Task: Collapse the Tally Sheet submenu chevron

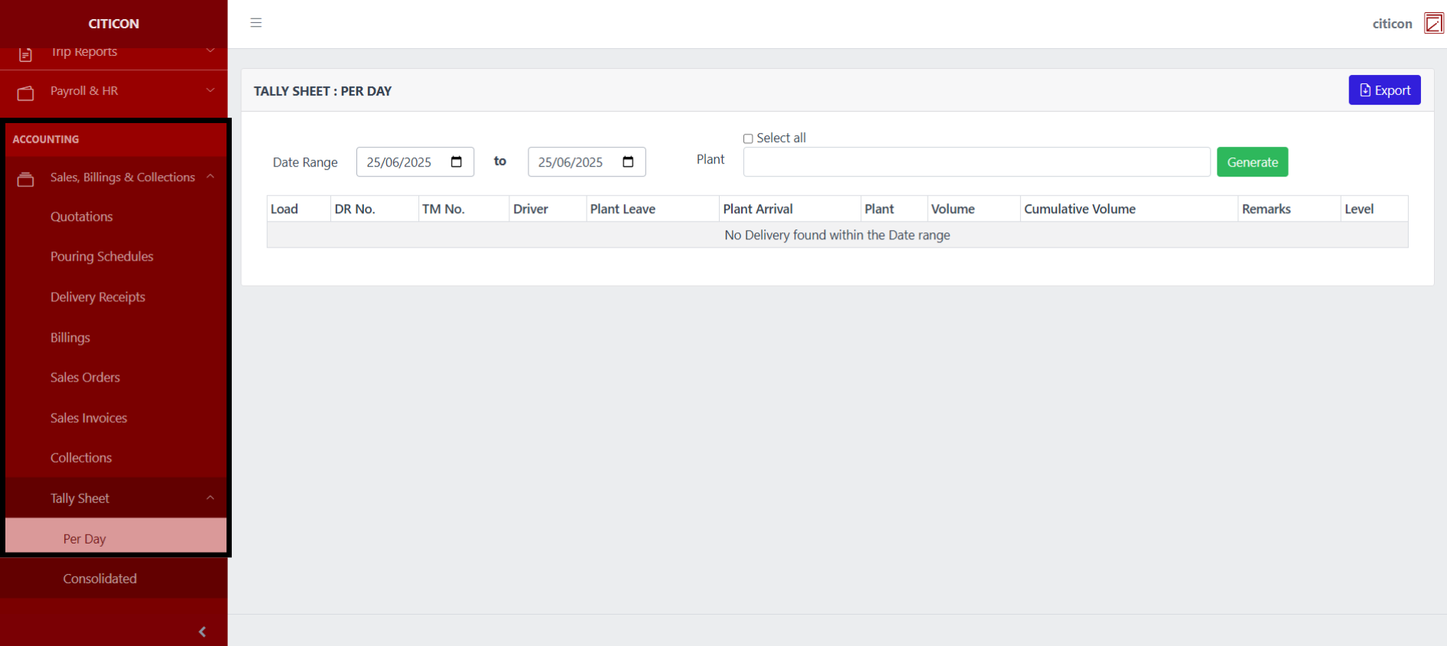Action: pyautogui.click(x=210, y=498)
